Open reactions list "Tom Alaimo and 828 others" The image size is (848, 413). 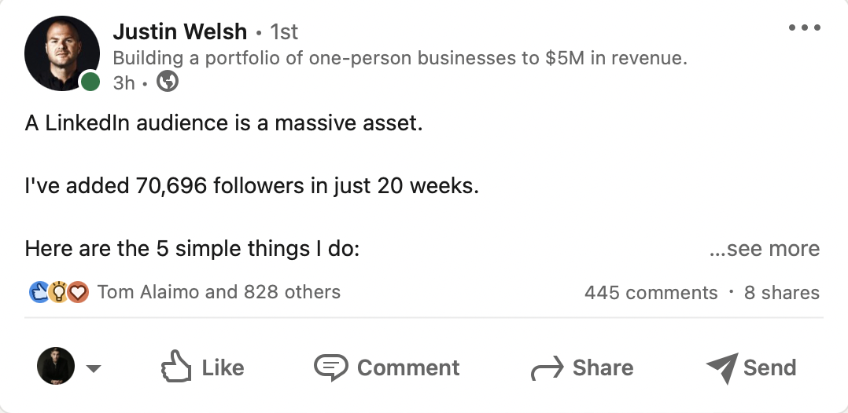(x=219, y=293)
